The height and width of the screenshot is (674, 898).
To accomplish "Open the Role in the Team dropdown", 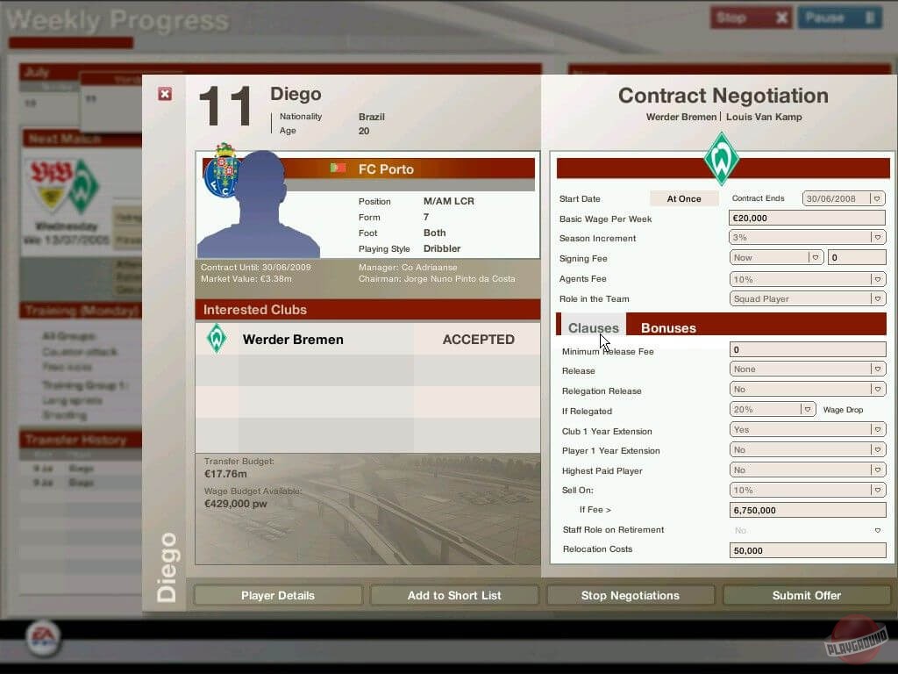I will tap(877, 299).
